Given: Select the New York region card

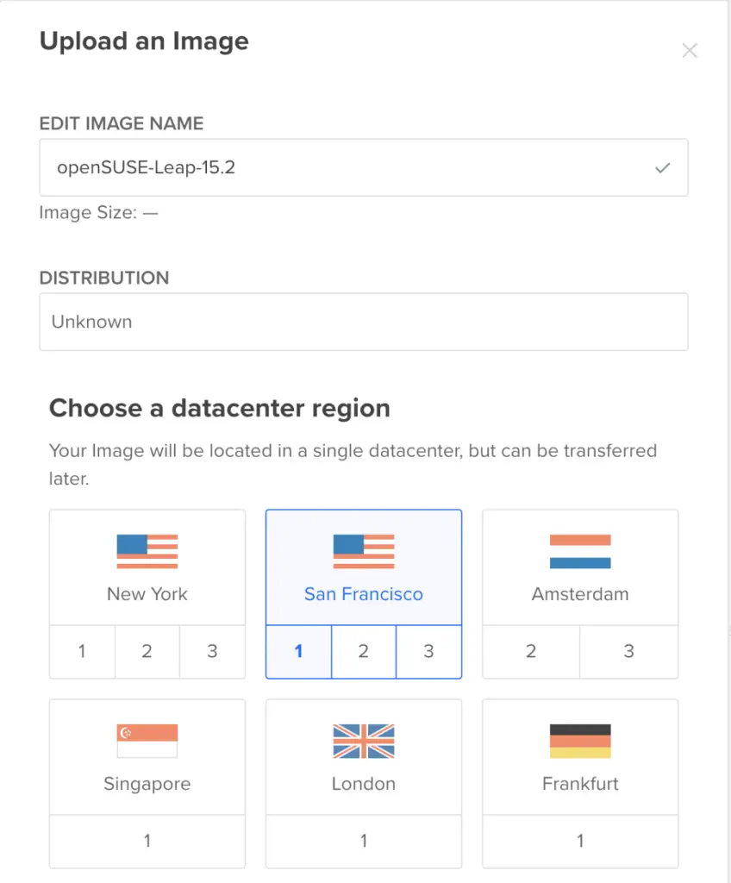Looking at the screenshot, I should (x=147, y=567).
